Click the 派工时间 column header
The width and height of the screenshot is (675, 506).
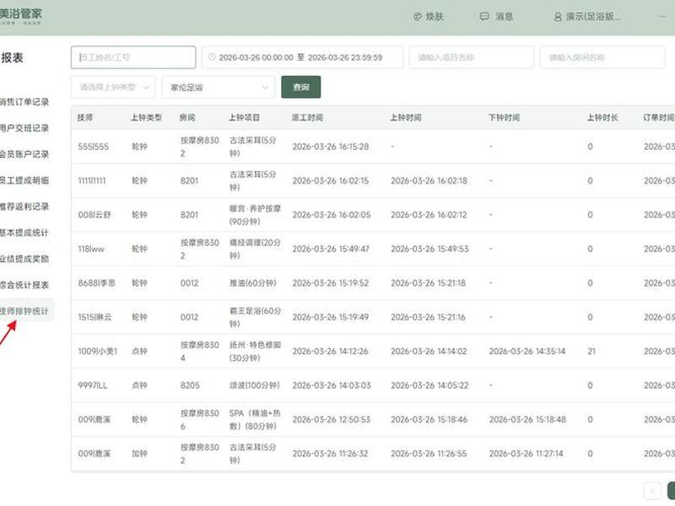tap(307, 117)
